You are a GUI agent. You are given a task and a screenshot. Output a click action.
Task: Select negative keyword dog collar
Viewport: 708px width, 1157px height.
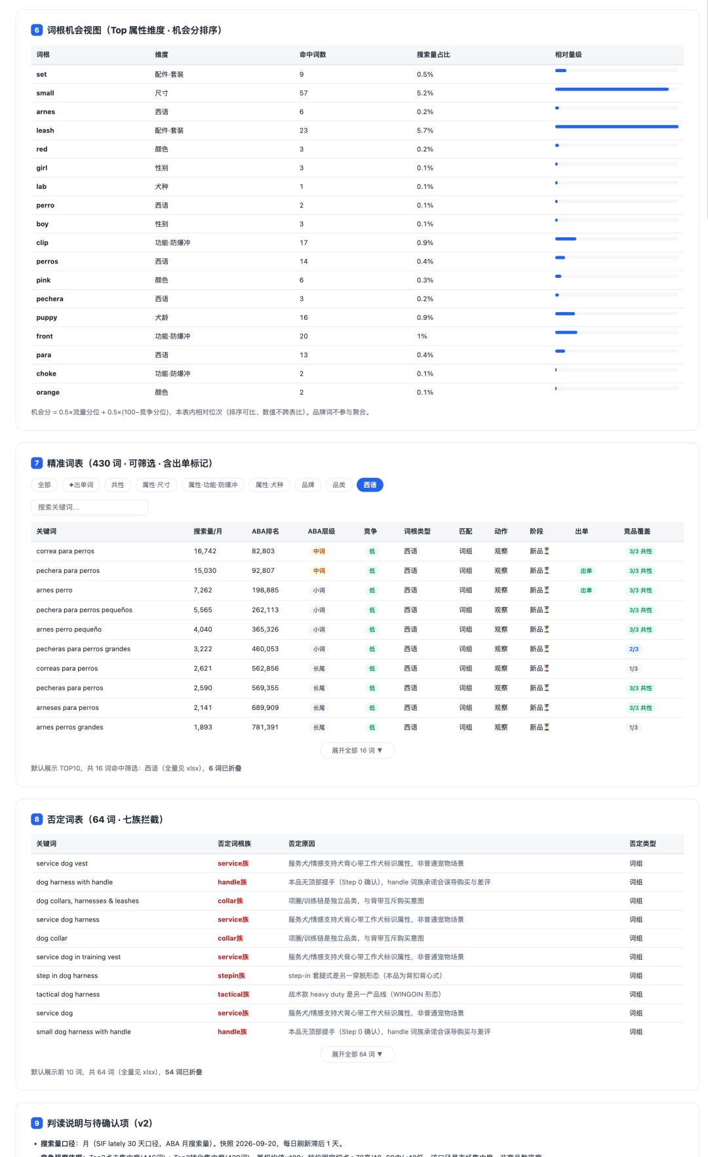(x=52, y=939)
